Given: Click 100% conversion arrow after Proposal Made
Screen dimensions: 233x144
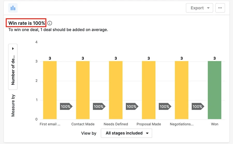Looking at the screenshot, I should click(x=165, y=106).
